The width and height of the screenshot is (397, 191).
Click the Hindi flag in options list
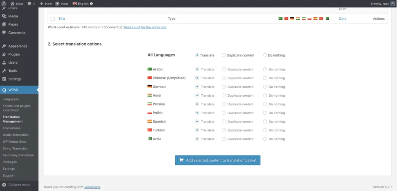(149, 95)
